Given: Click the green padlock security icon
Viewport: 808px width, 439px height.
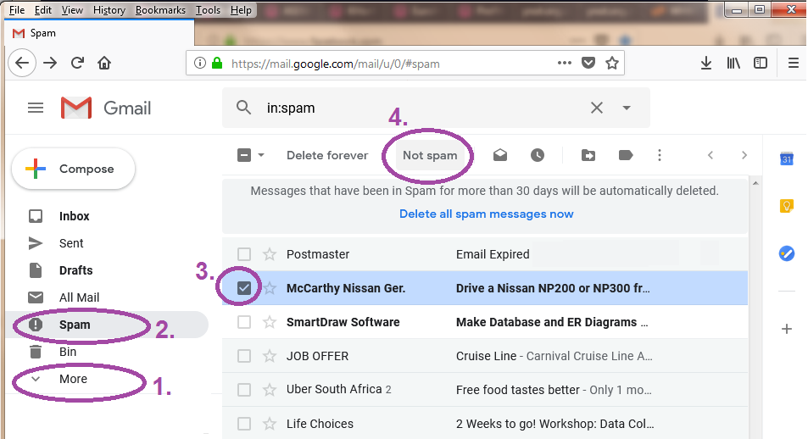Looking at the screenshot, I should coord(217,63).
